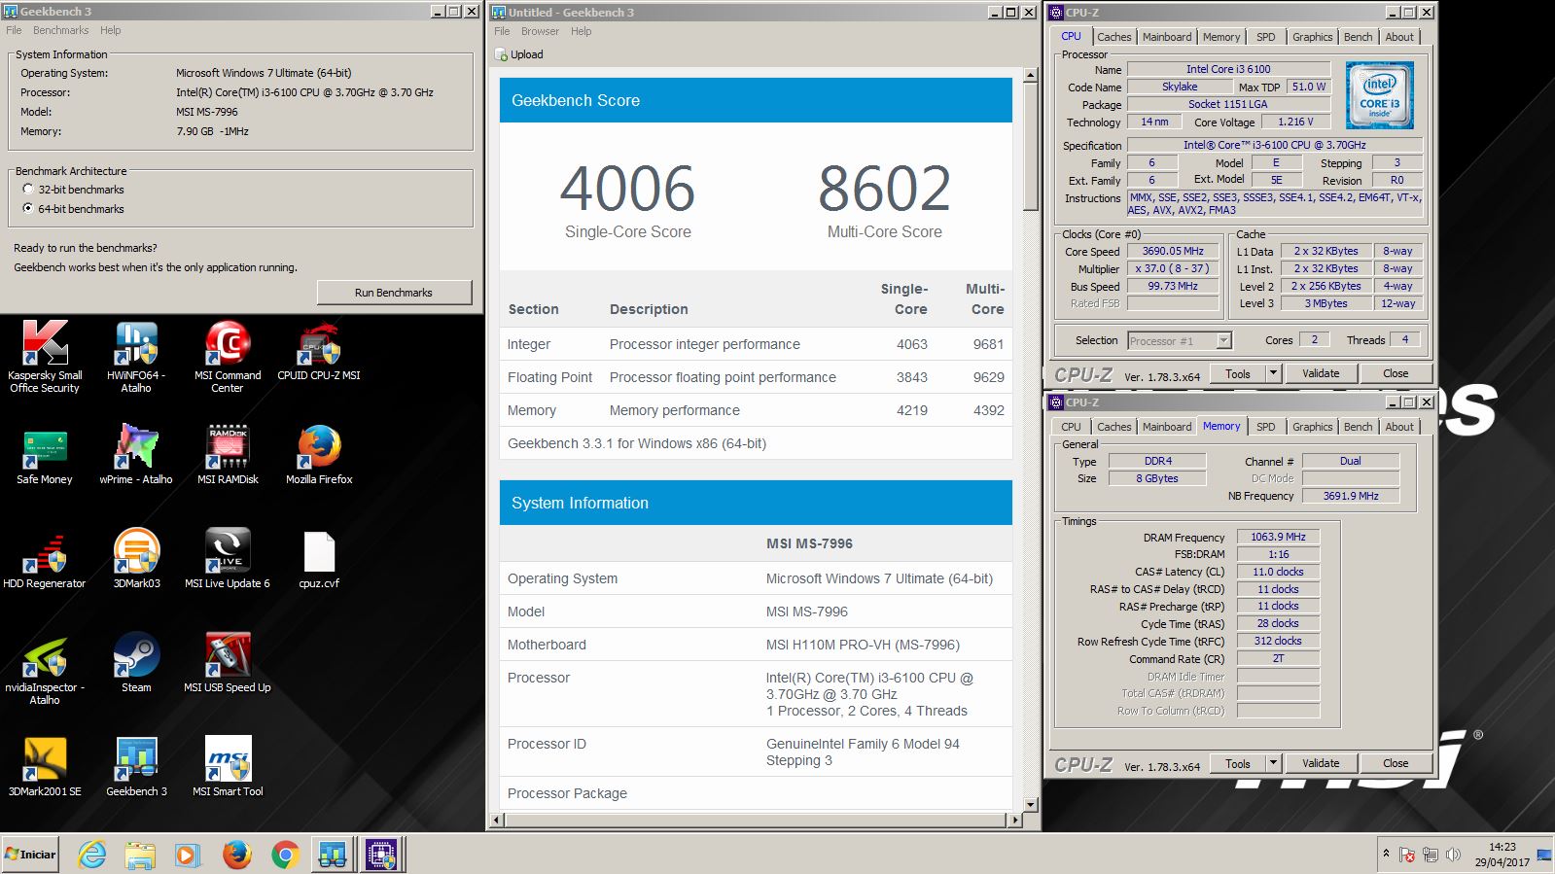Click Kaspersky tray icon with red cross
Image resolution: width=1555 pixels, height=874 pixels.
(x=1407, y=855)
